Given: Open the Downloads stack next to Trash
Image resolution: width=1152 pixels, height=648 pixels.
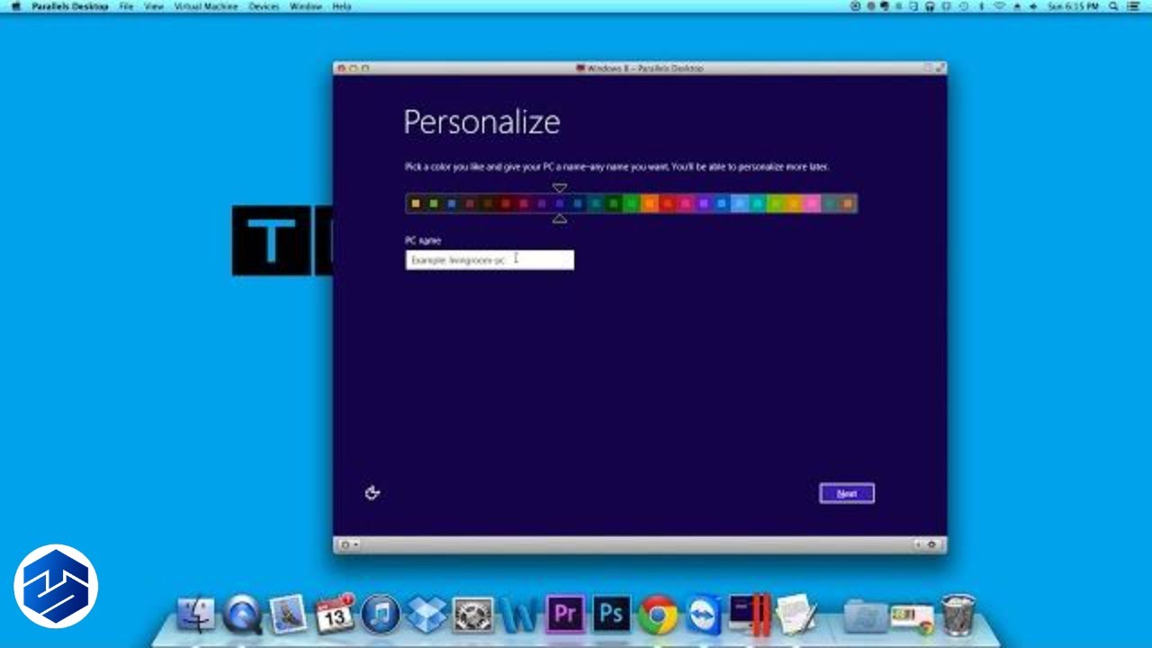Looking at the screenshot, I should pos(911,617).
